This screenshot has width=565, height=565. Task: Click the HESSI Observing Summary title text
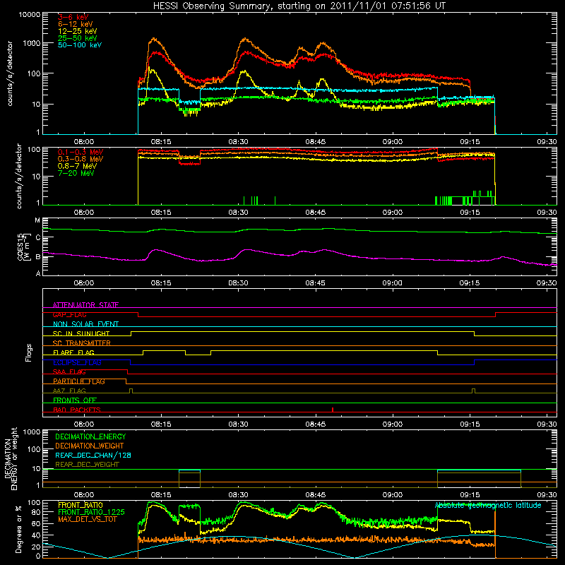point(299,6)
